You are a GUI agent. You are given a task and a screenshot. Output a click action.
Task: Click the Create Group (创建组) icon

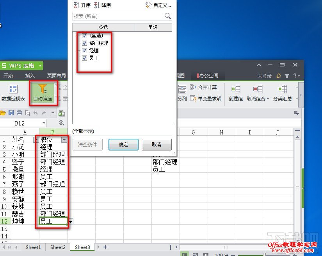[235, 89]
